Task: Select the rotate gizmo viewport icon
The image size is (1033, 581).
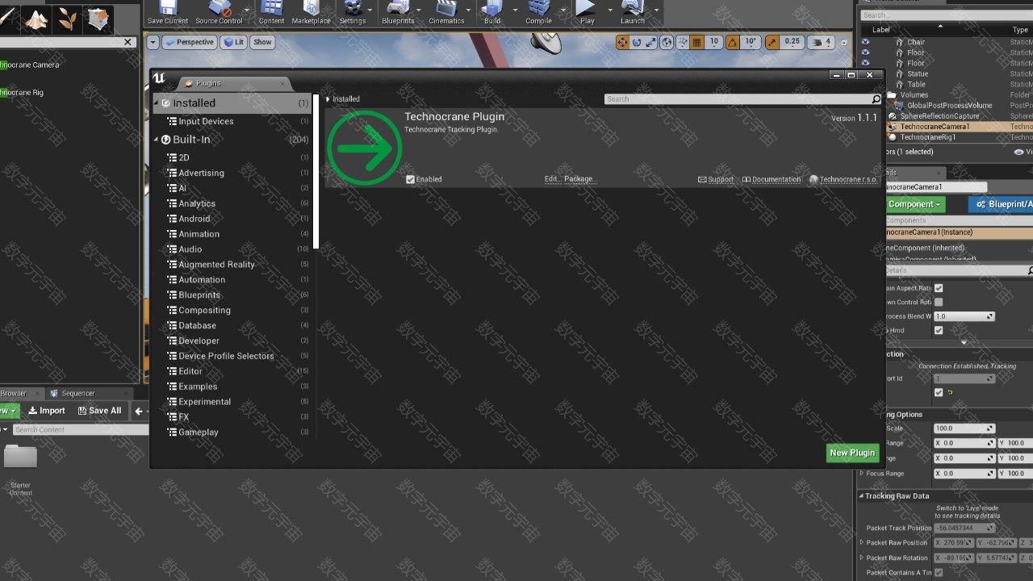Action: point(637,42)
